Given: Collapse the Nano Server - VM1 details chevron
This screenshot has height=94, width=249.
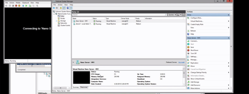Looking at the screenshot, I should pos(73,62).
